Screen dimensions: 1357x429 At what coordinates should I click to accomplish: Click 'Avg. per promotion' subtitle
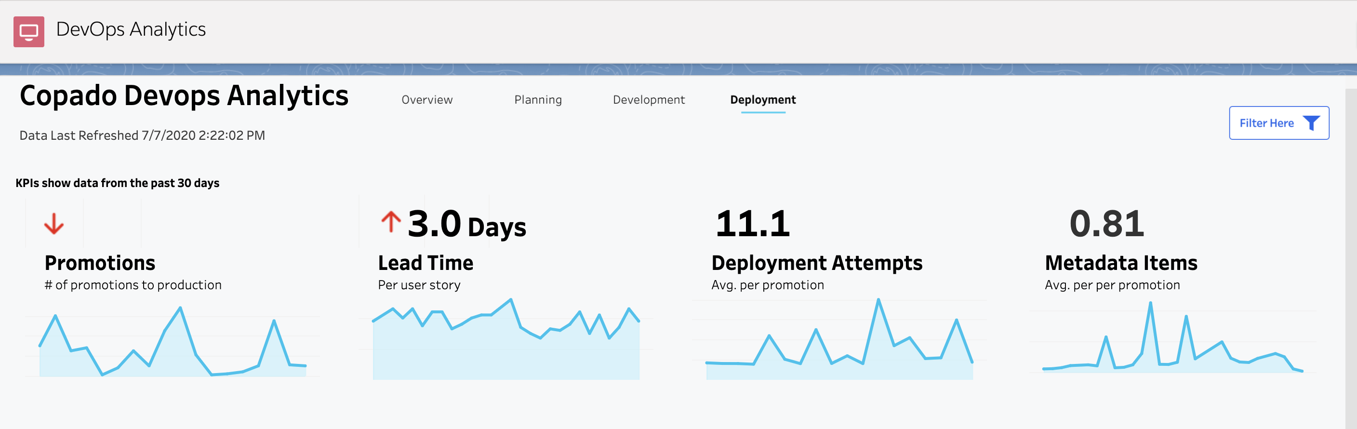[768, 285]
